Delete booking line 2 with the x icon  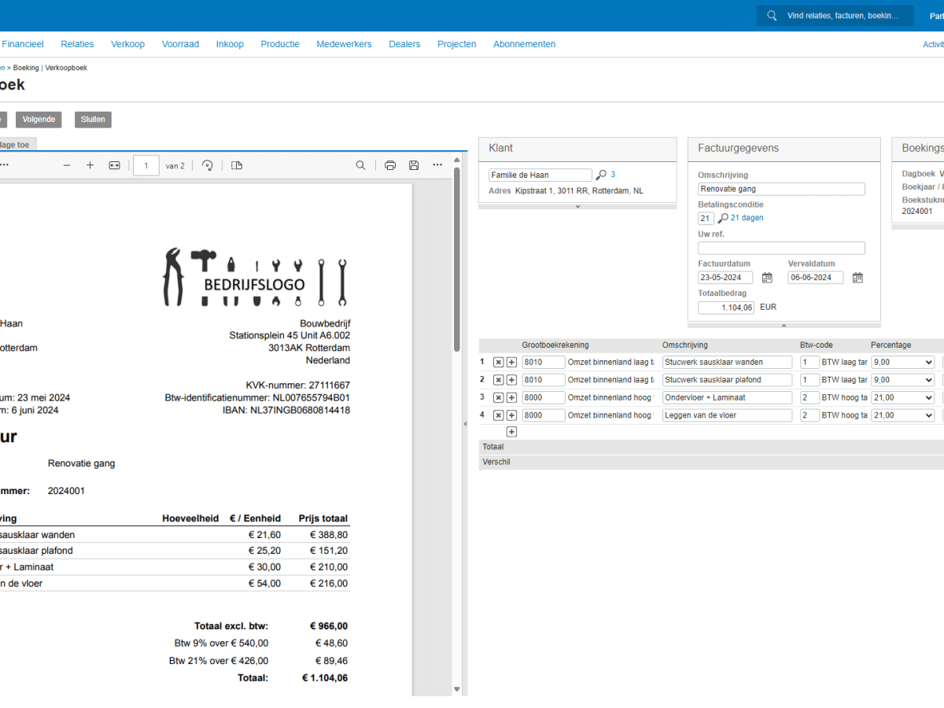498,380
